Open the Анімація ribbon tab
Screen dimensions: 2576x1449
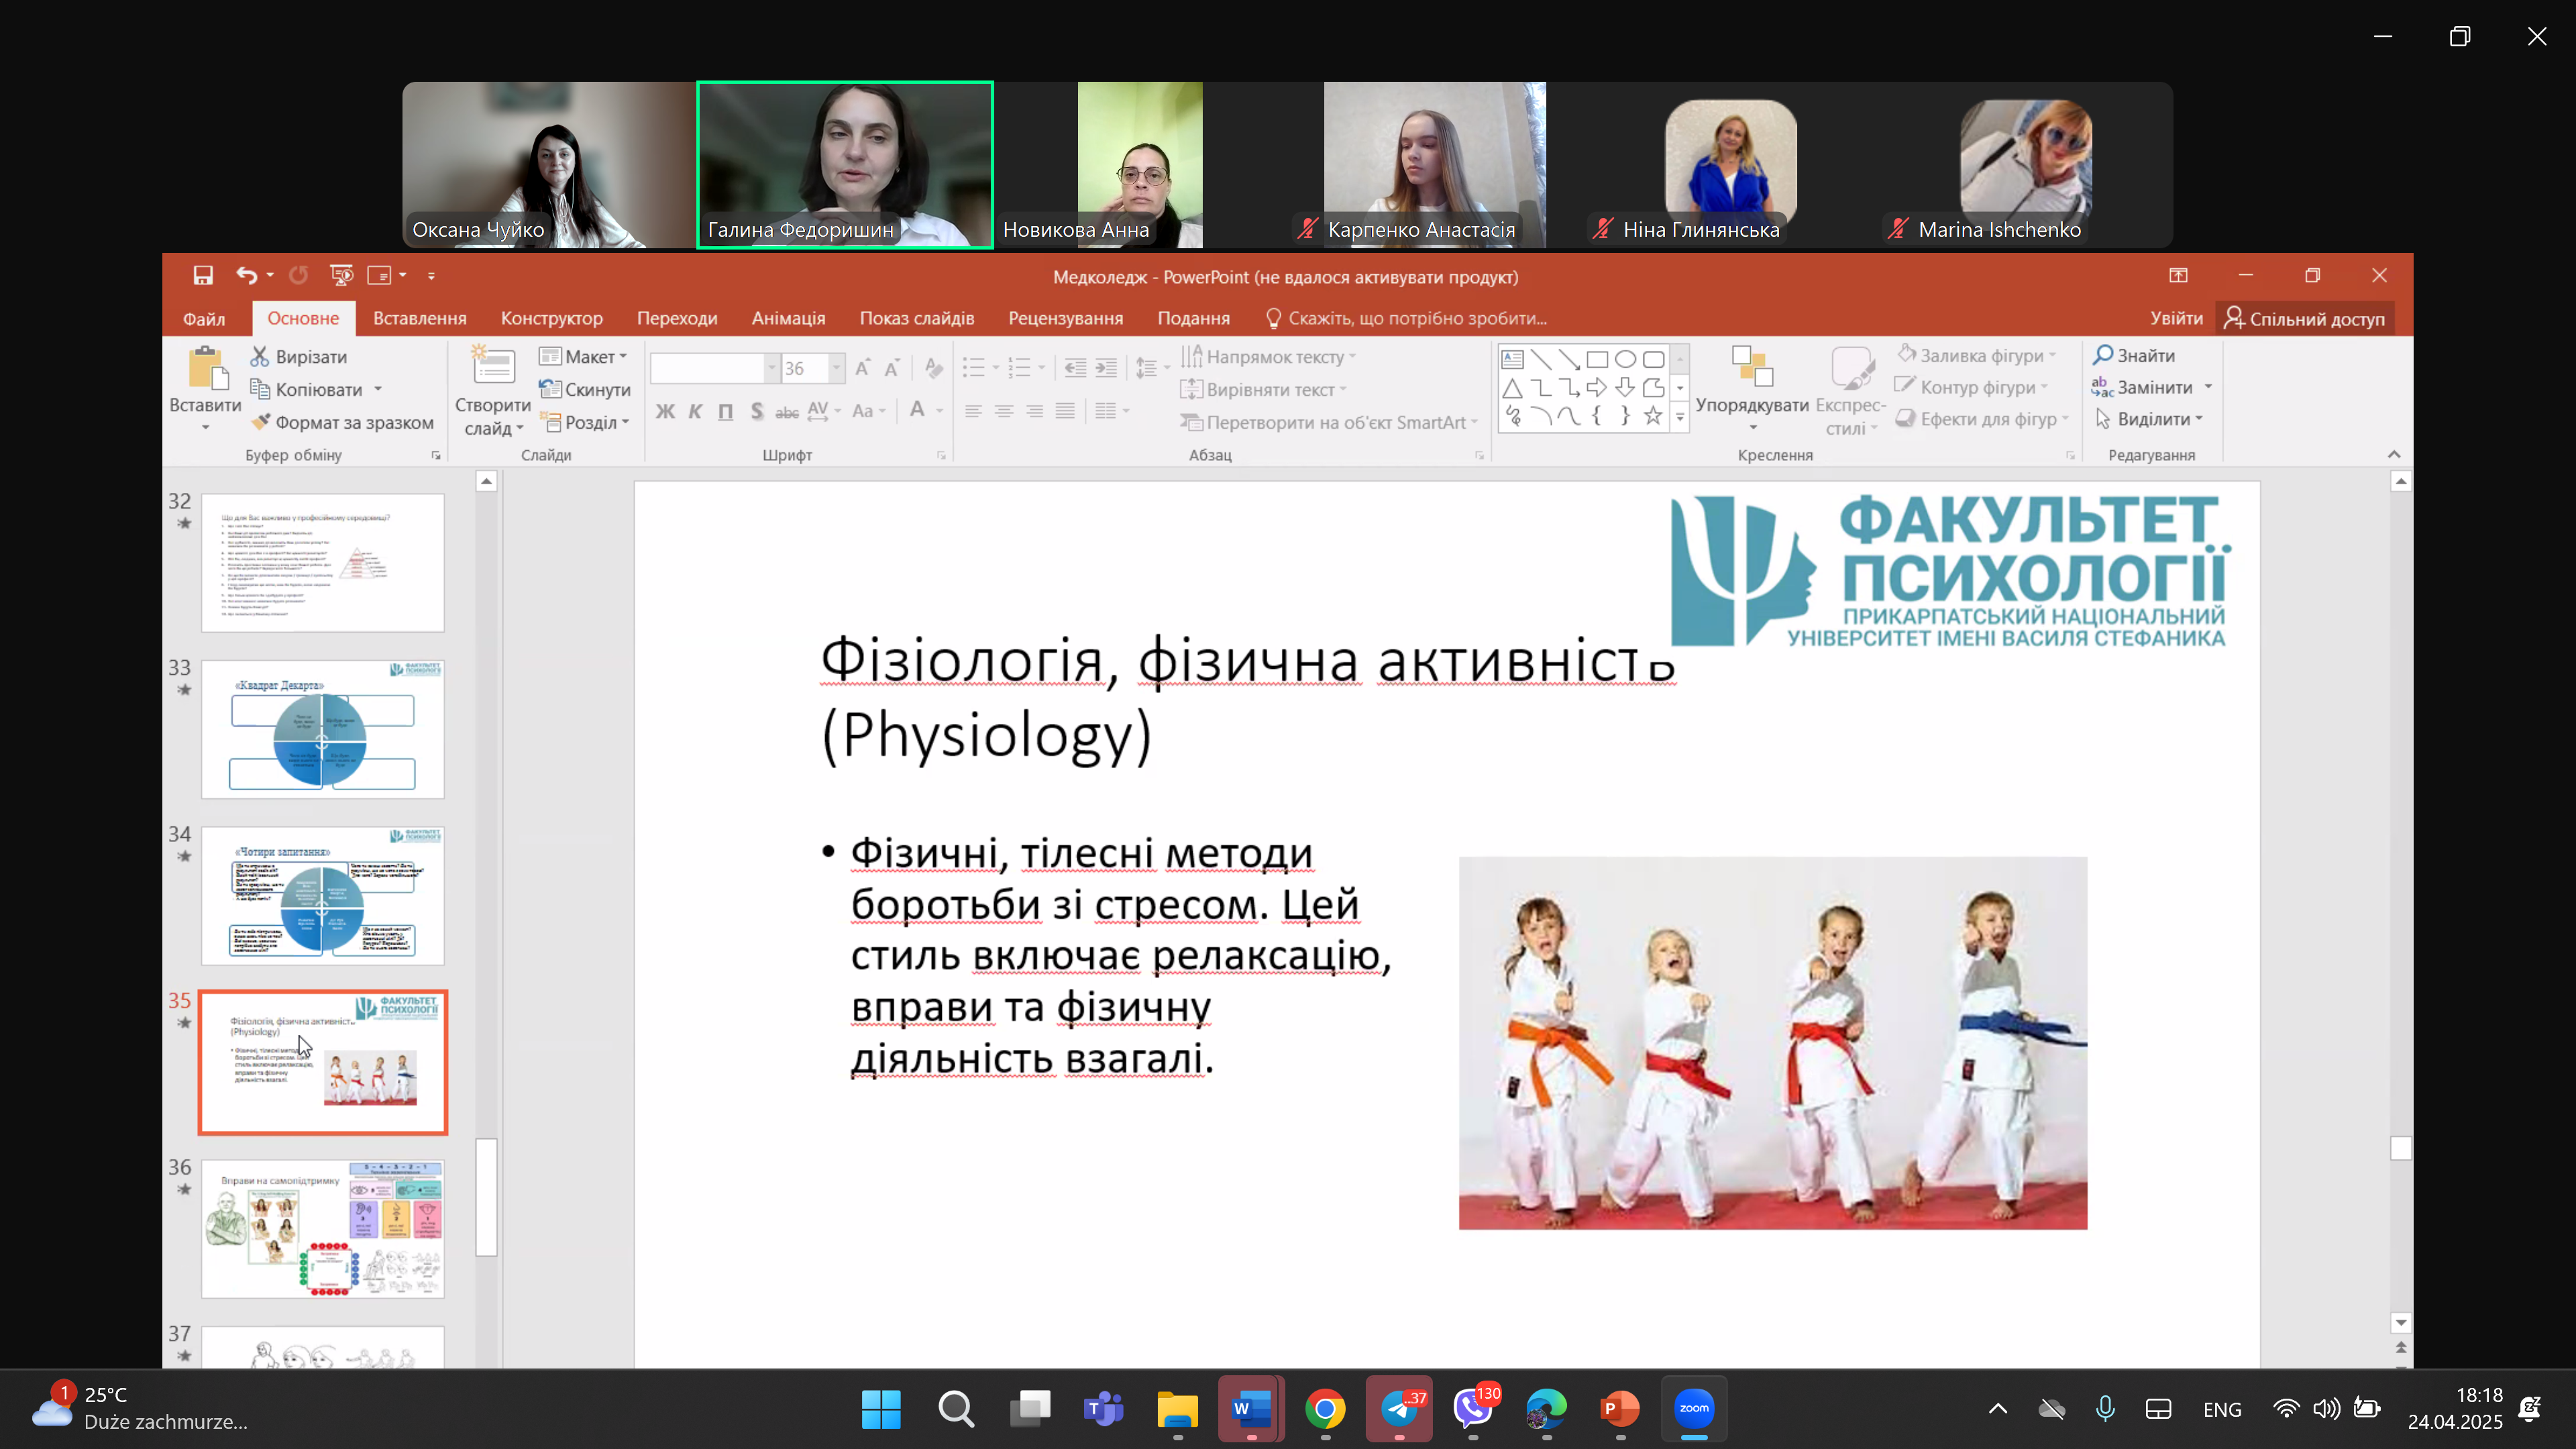(788, 318)
